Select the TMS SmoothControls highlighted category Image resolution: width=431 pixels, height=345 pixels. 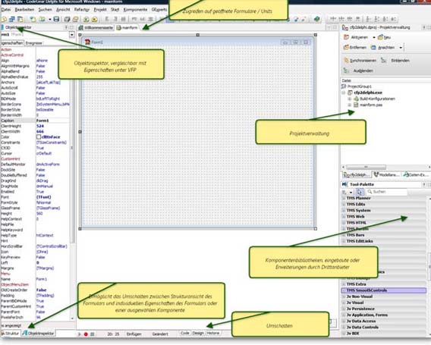pos(384,290)
